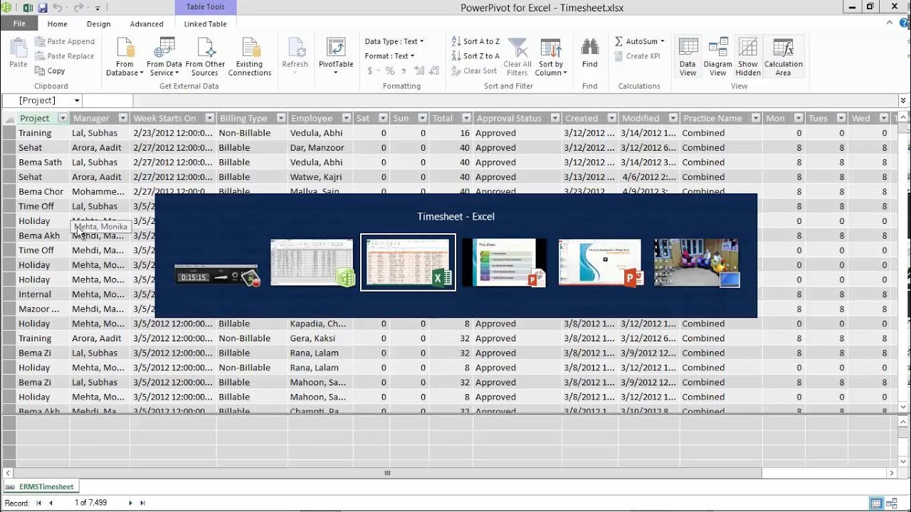Open the File tab
Screen dimensions: 911x512
pos(19,23)
